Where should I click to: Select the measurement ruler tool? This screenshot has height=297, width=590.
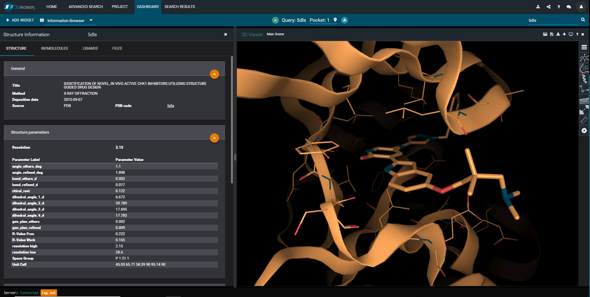click(x=584, y=120)
